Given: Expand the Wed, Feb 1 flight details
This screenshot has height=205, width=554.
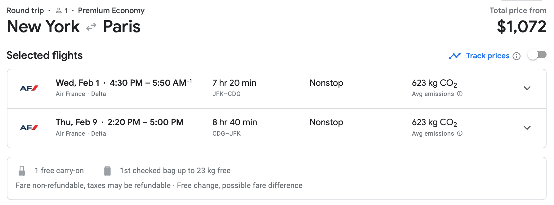Looking at the screenshot, I should 527,88.
